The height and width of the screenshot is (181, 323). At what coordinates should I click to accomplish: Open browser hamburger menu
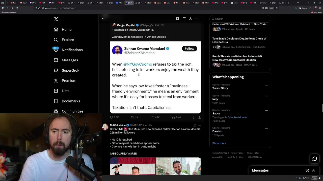[319, 8]
